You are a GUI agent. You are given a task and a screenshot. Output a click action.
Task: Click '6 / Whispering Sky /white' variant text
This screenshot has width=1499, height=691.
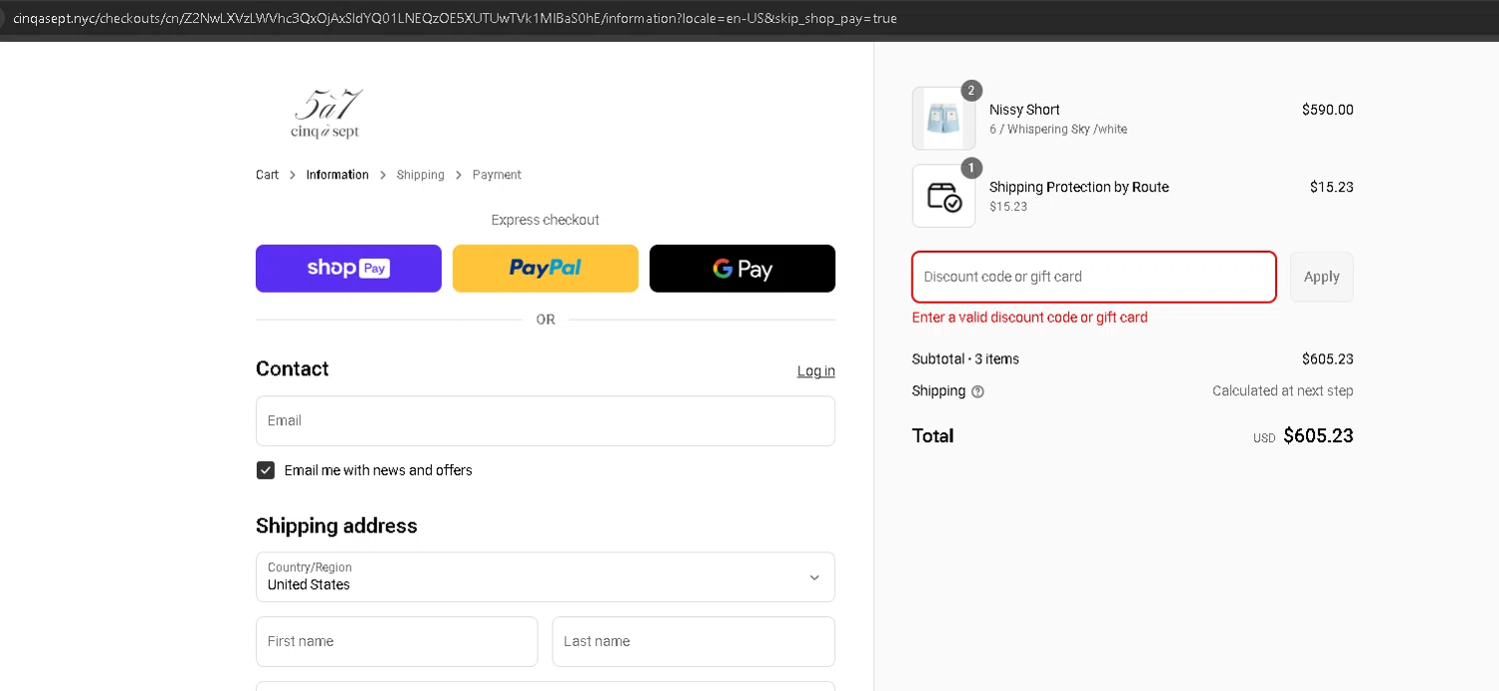[1058, 130]
